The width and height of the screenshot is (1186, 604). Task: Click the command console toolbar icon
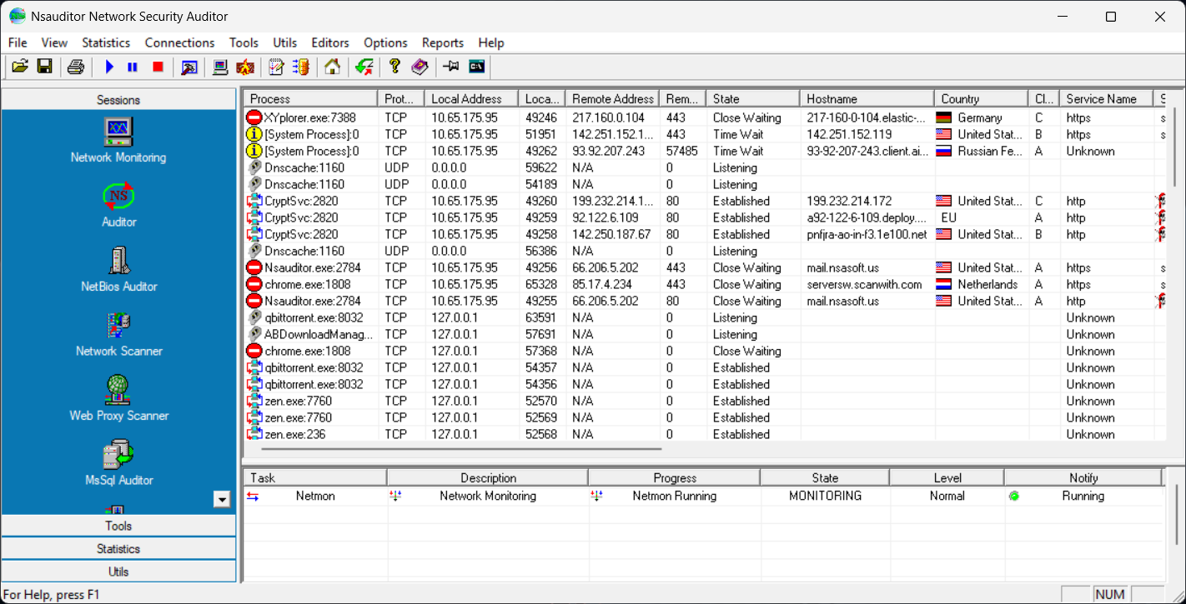coord(476,67)
